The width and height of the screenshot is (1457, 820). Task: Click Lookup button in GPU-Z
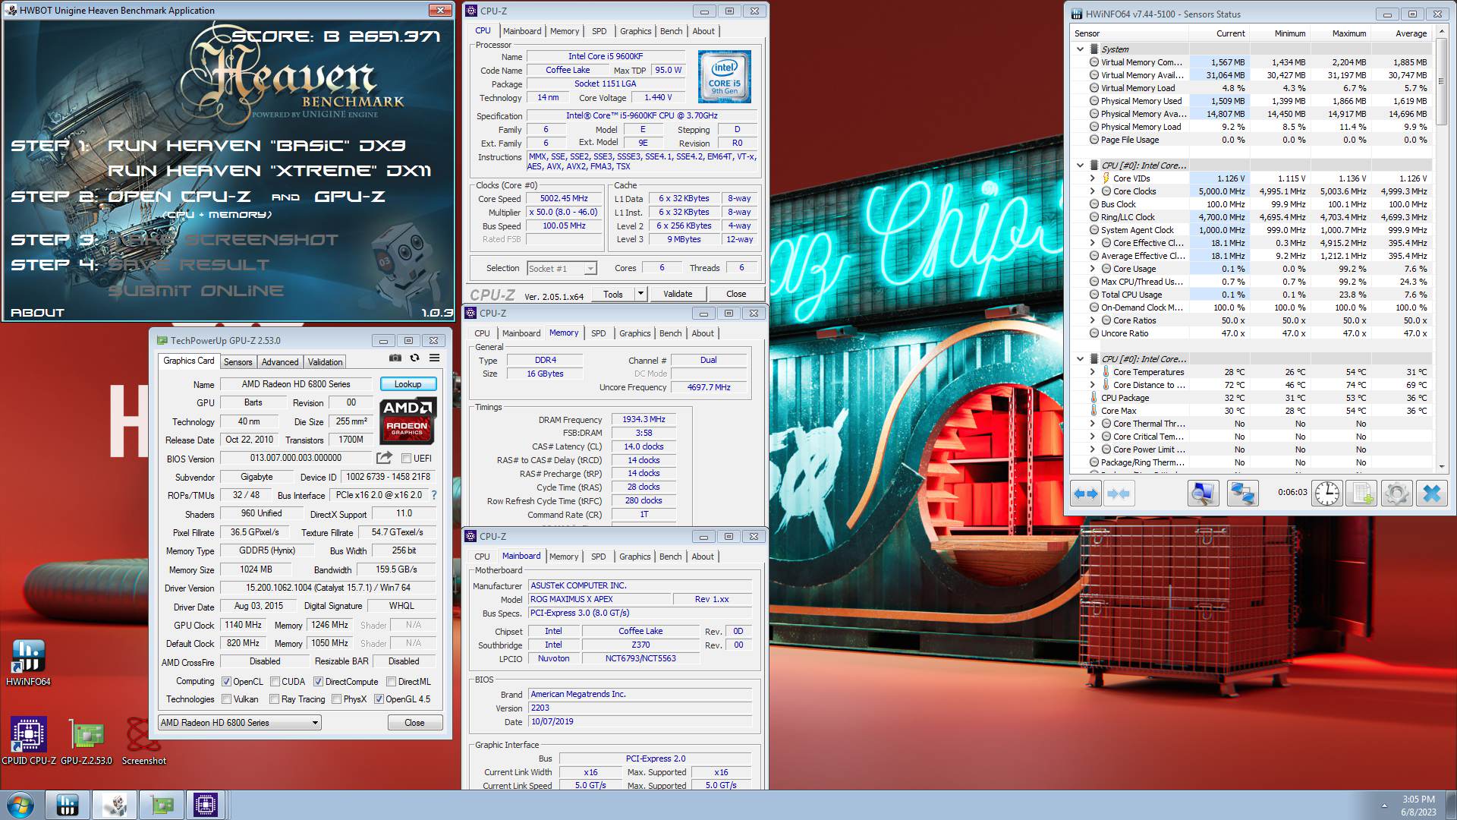click(x=408, y=384)
